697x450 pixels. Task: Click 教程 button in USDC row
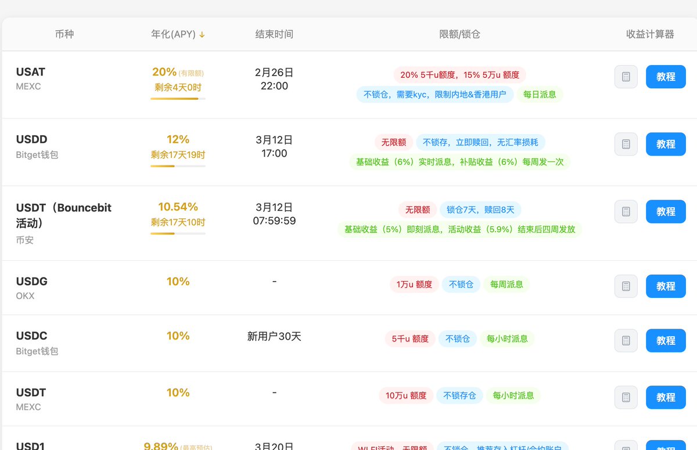click(666, 340)
